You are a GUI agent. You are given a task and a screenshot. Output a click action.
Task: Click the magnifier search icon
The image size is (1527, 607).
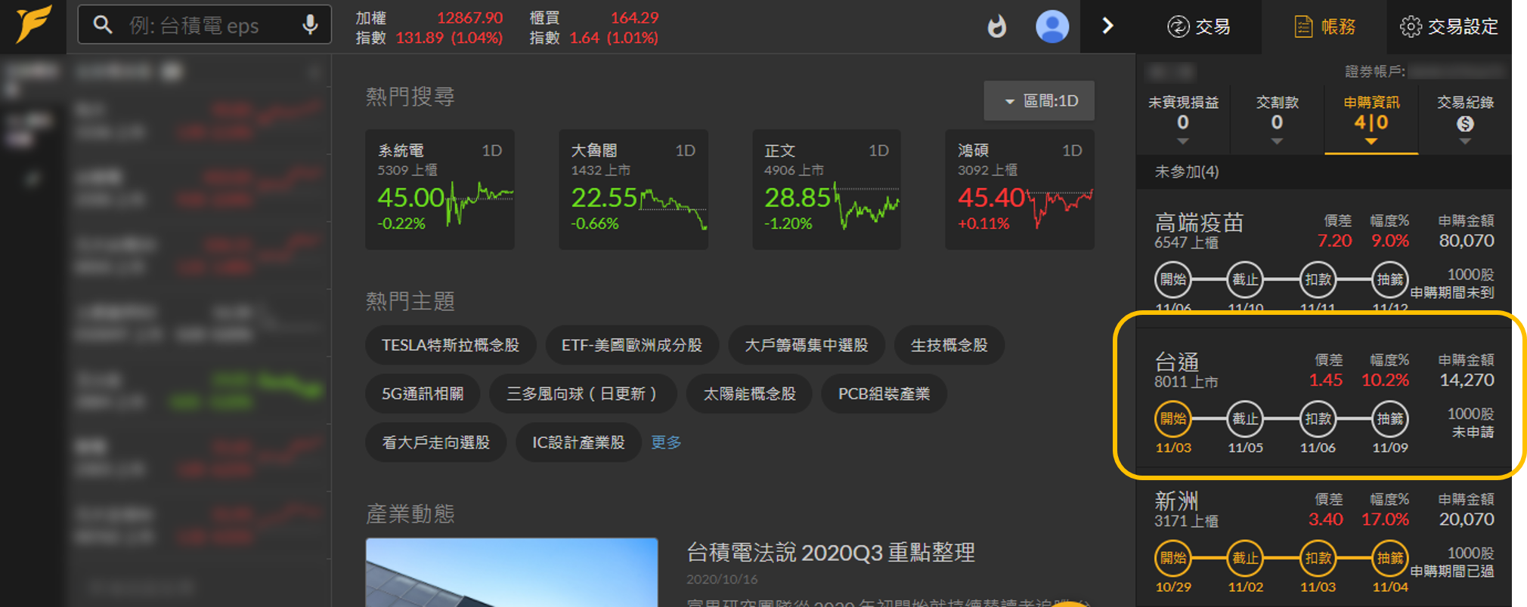pyautogui.click(x=103, y=25)
